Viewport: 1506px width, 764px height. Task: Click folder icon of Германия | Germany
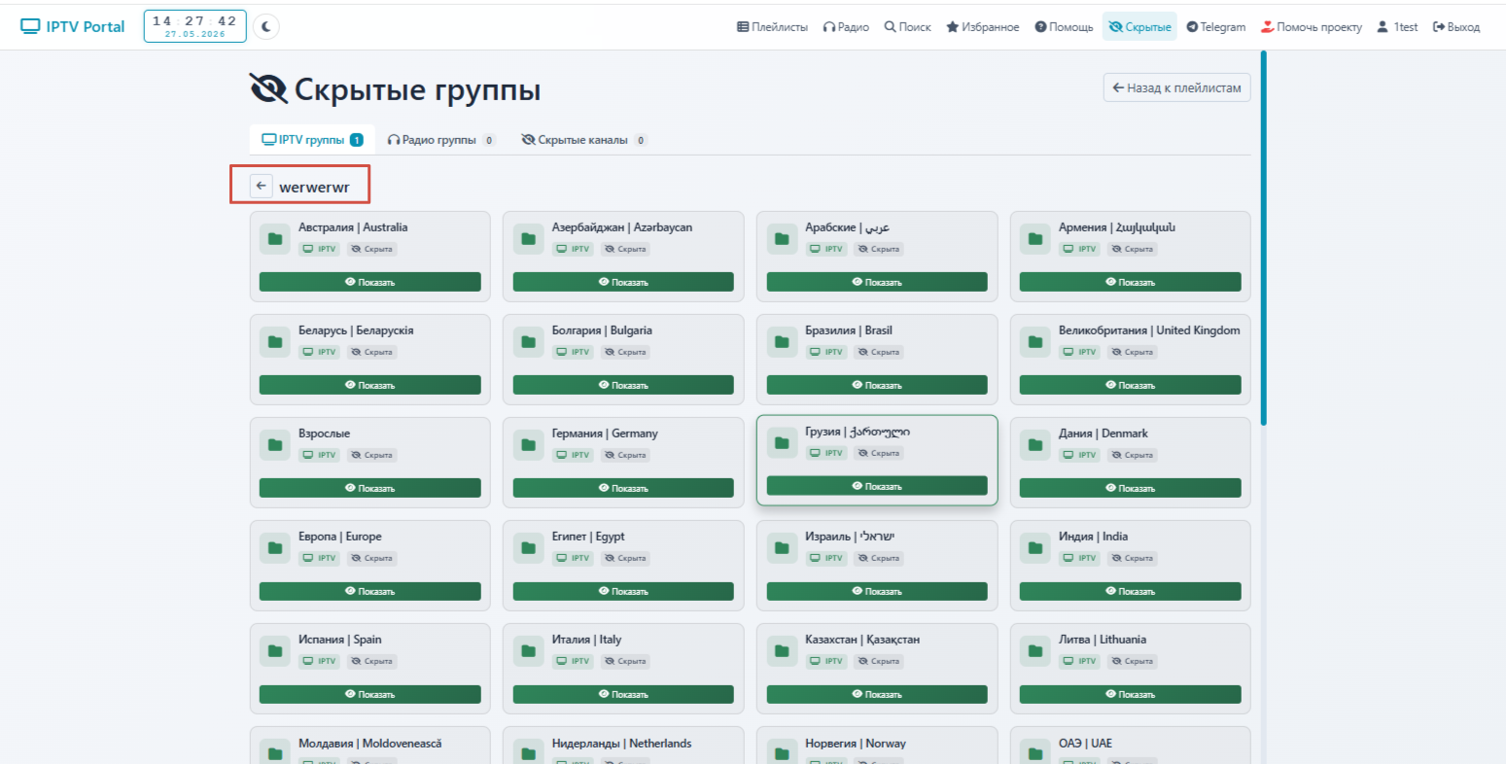(529, 445)
